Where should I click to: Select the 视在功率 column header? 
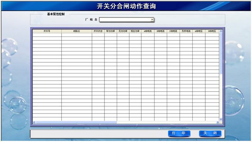click(135, 31)
